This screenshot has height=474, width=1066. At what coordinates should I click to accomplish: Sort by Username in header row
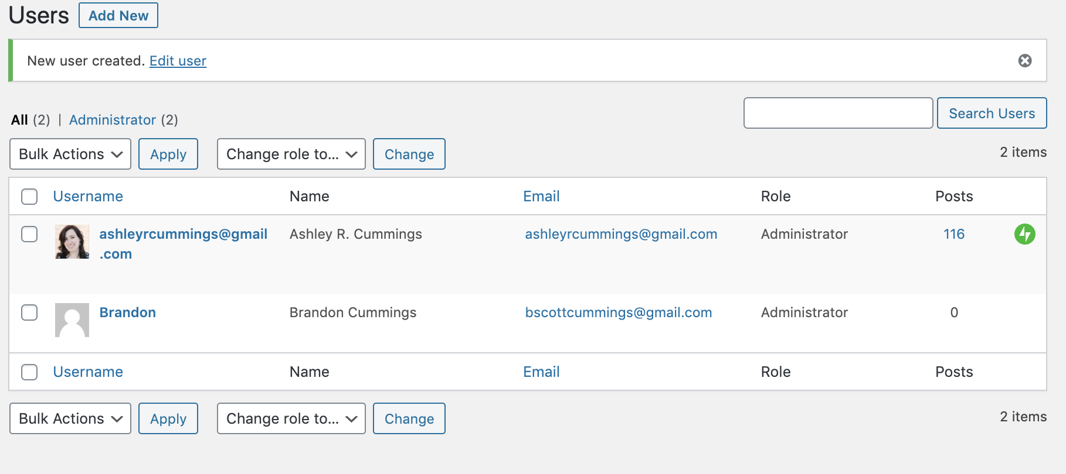pos(88,197)
